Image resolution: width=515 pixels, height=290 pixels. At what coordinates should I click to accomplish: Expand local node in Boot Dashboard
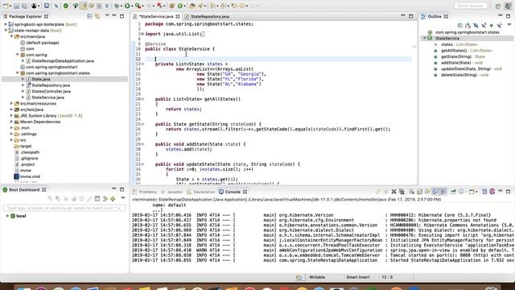click(7, 216)
